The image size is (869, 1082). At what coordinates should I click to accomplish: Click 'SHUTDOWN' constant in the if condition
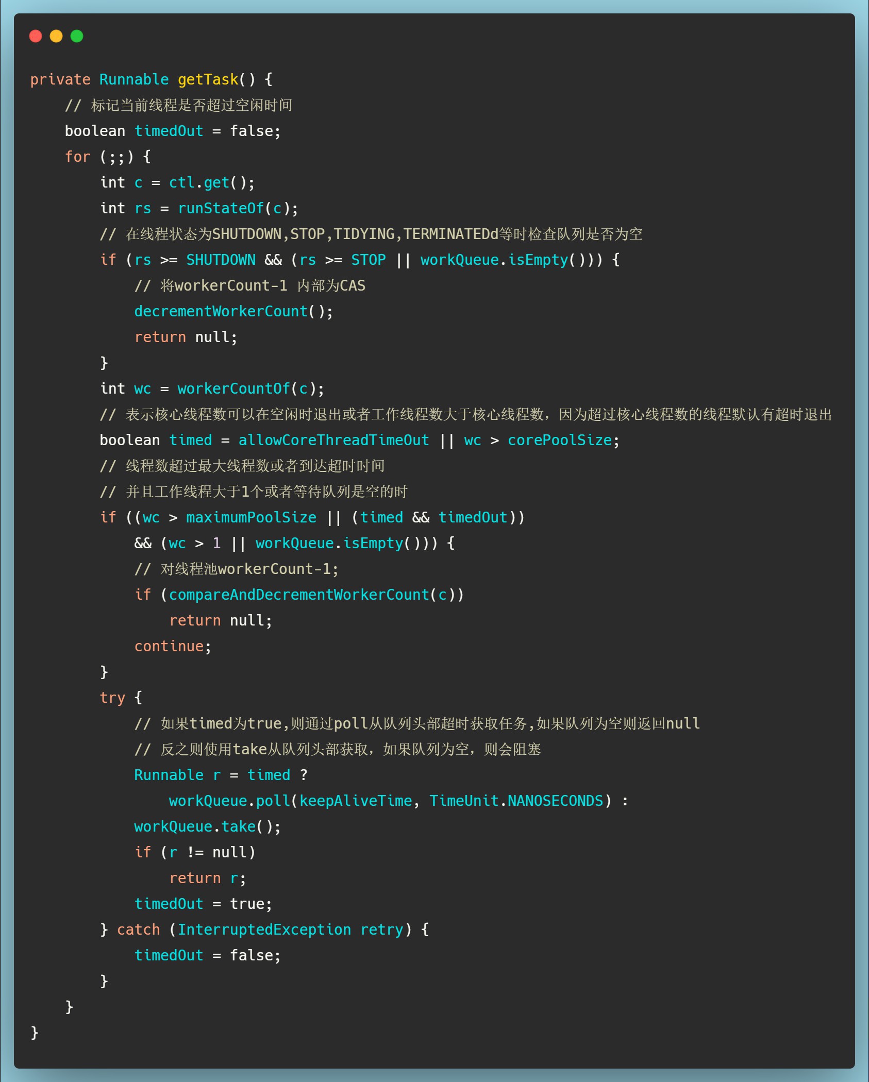click(221, 260)
